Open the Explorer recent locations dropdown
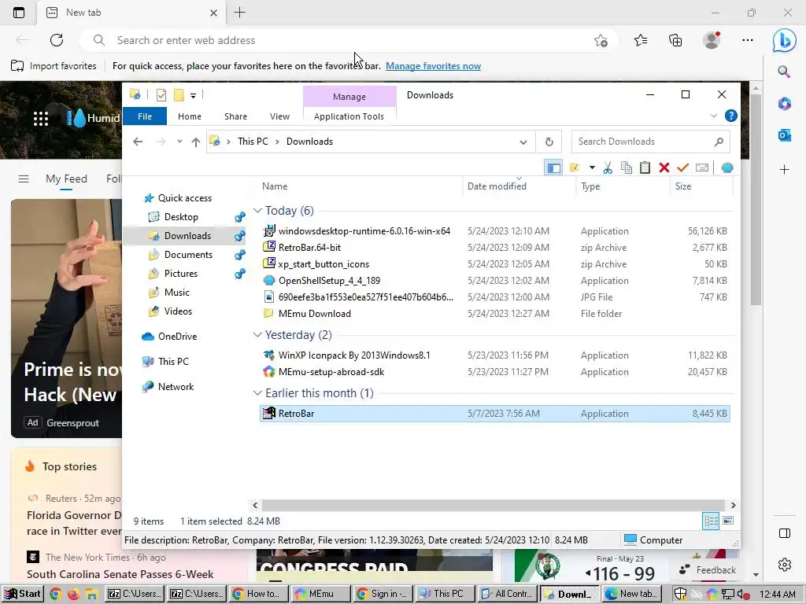This screenshot has height=604, width=806. (179, 142)
